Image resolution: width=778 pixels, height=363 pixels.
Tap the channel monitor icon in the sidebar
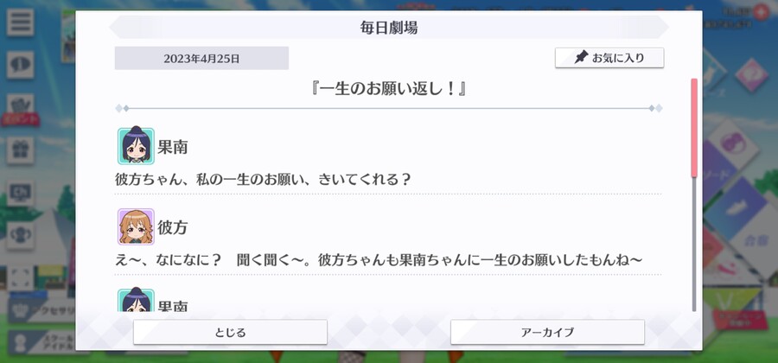(21, 193)
